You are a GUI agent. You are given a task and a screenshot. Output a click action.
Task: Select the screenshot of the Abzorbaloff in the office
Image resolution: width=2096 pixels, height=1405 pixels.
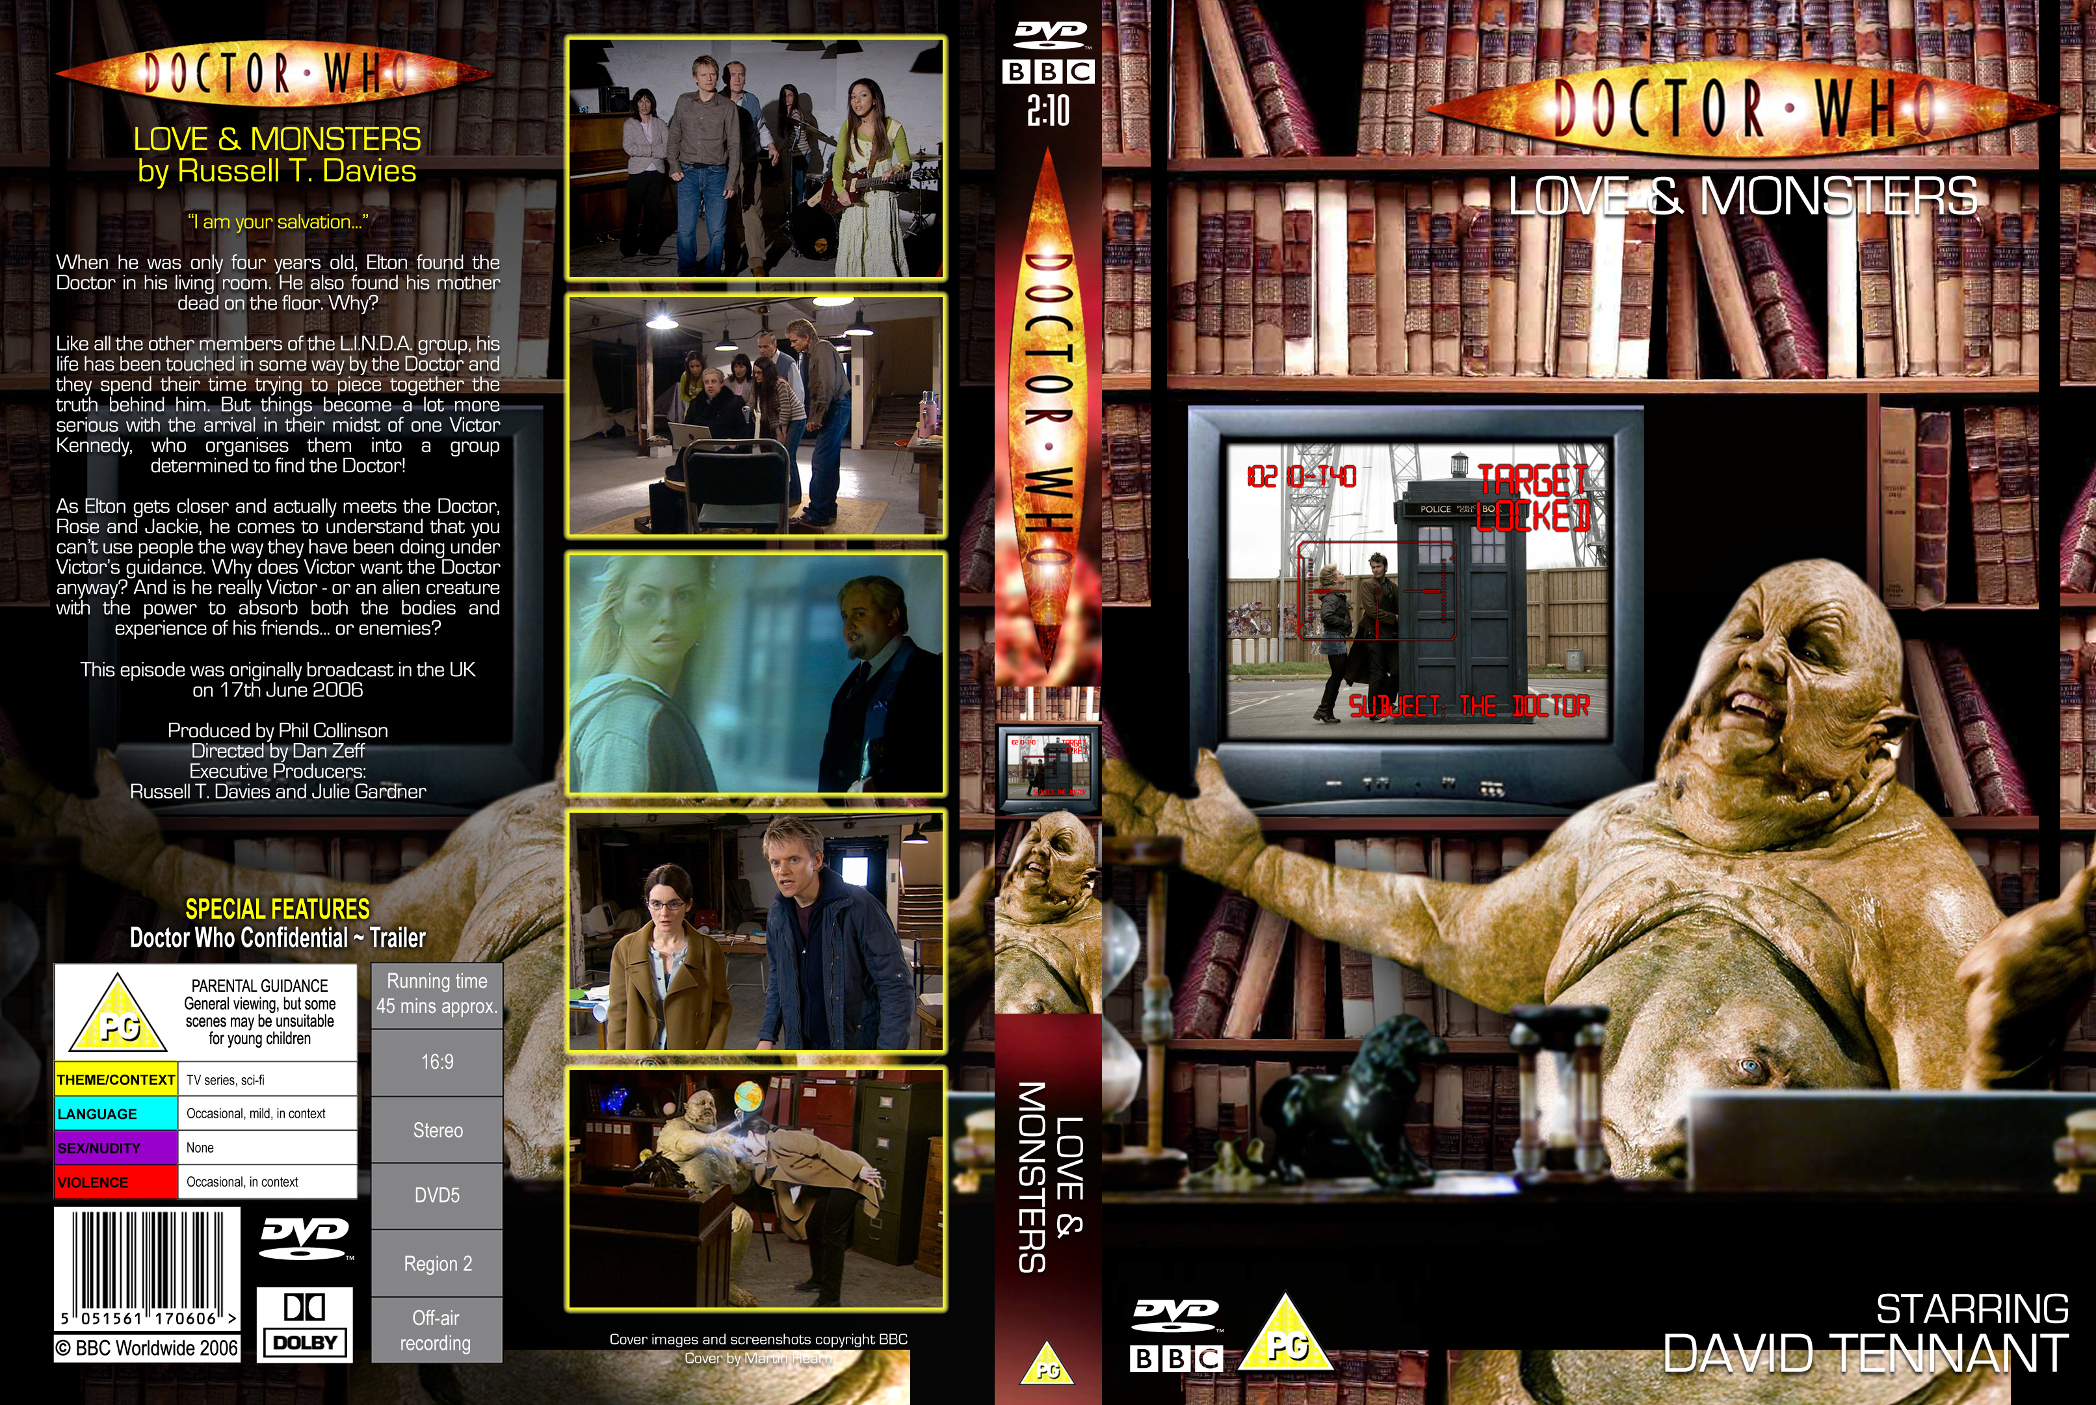pos(757,1189)
